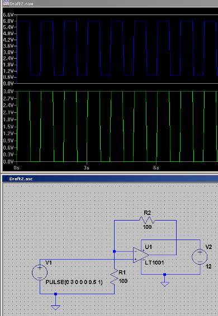Click the R2 designator label
218x316 pixels.
(x=148, y=213)
